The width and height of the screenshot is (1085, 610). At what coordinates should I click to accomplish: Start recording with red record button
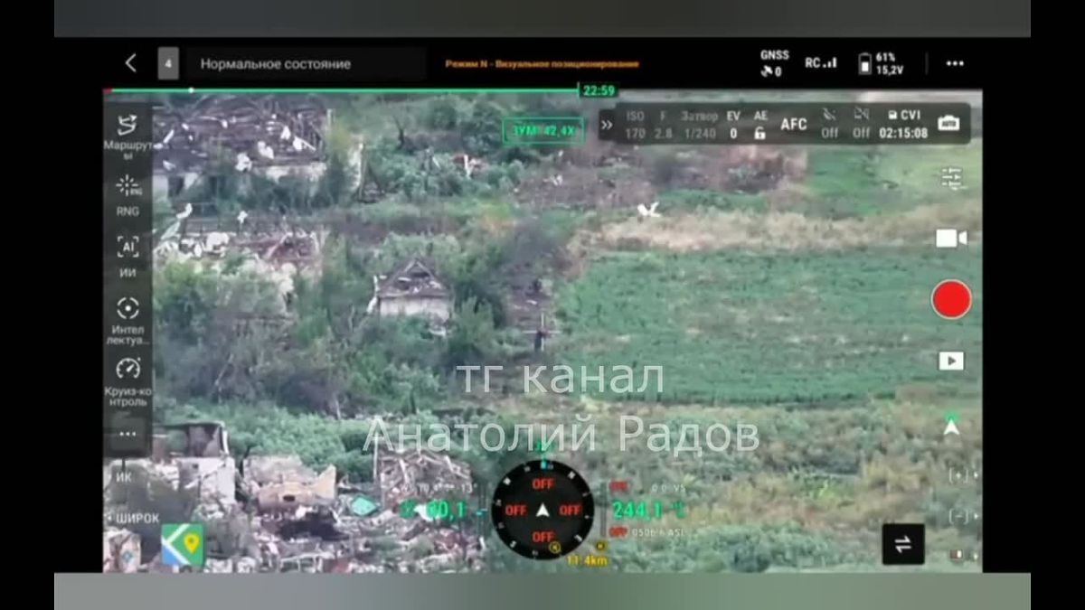951,300
